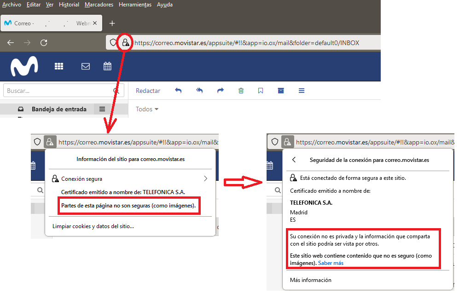The height and width of the screenshot is (293, 459).
Task: Click the reply icon in the mail toolbar
Action: [x=178, y=91]
